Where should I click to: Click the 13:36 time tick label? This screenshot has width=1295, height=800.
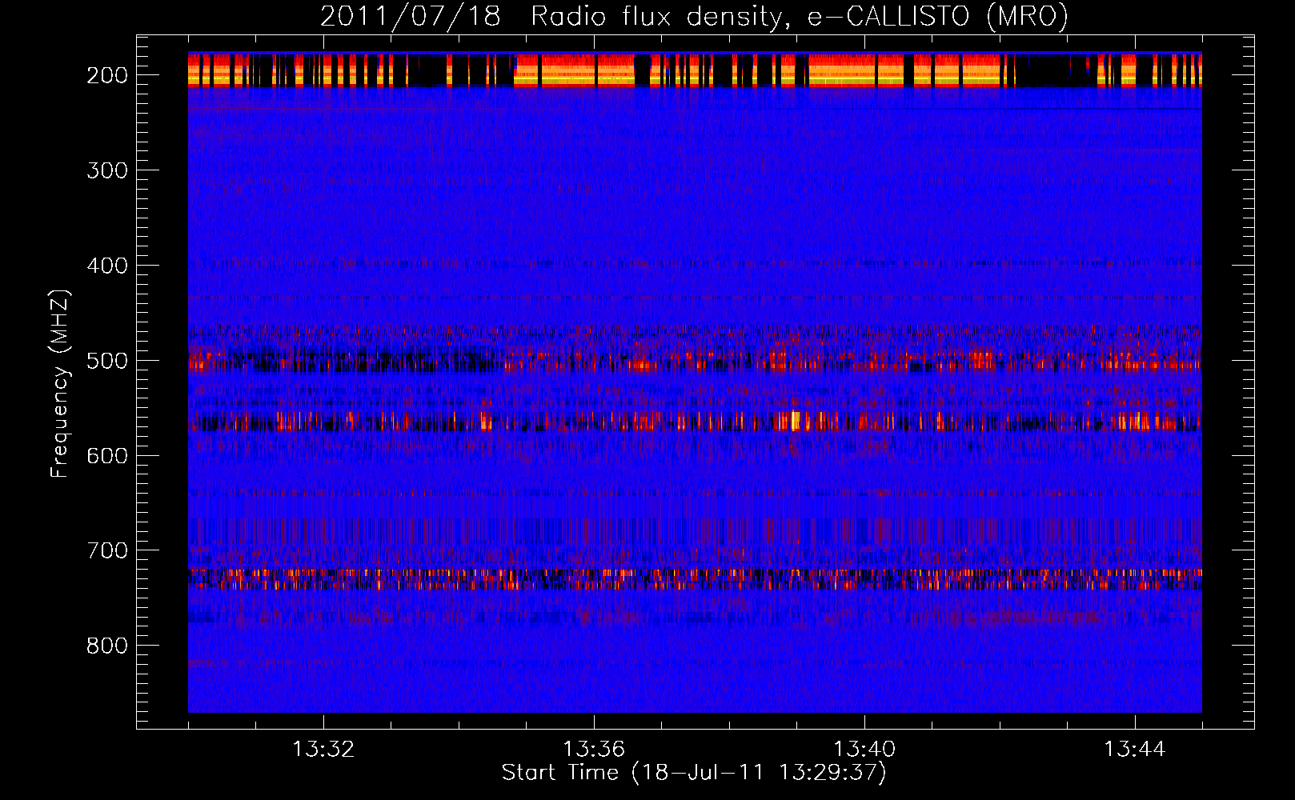594,750
